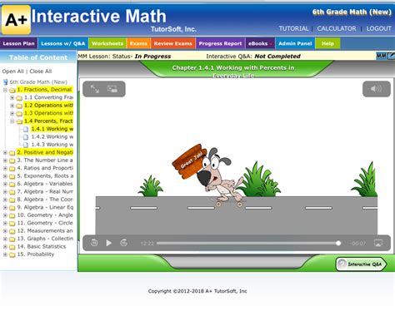Click the MM icon beside the lesson status
The image size is (395, 321).
(x=382, y=56)
